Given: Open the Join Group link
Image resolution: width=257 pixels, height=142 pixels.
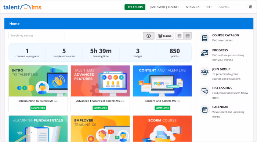Looking at the screenshot, I should 221,69.
